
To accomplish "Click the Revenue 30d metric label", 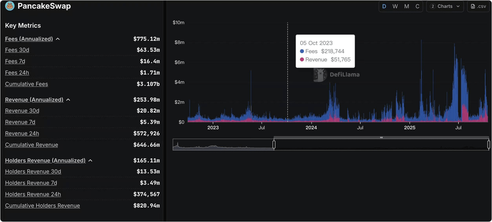I will (22, 111).
